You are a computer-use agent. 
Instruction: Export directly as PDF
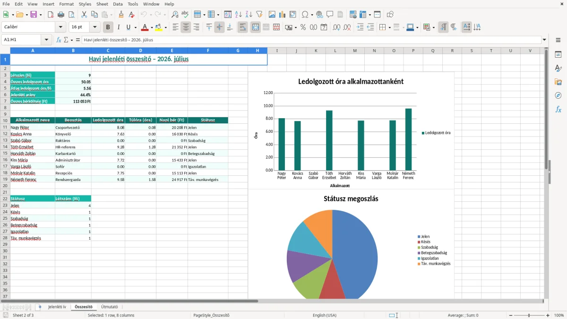[x=51, y=15]
